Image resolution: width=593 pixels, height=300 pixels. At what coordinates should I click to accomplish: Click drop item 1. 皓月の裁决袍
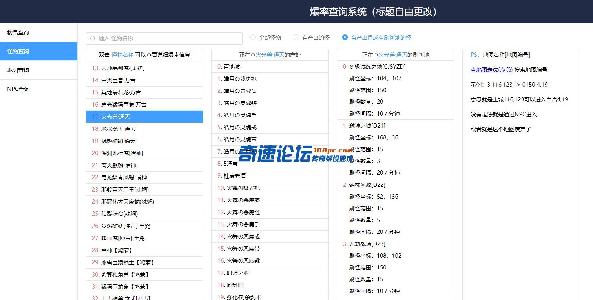[270, 79]
